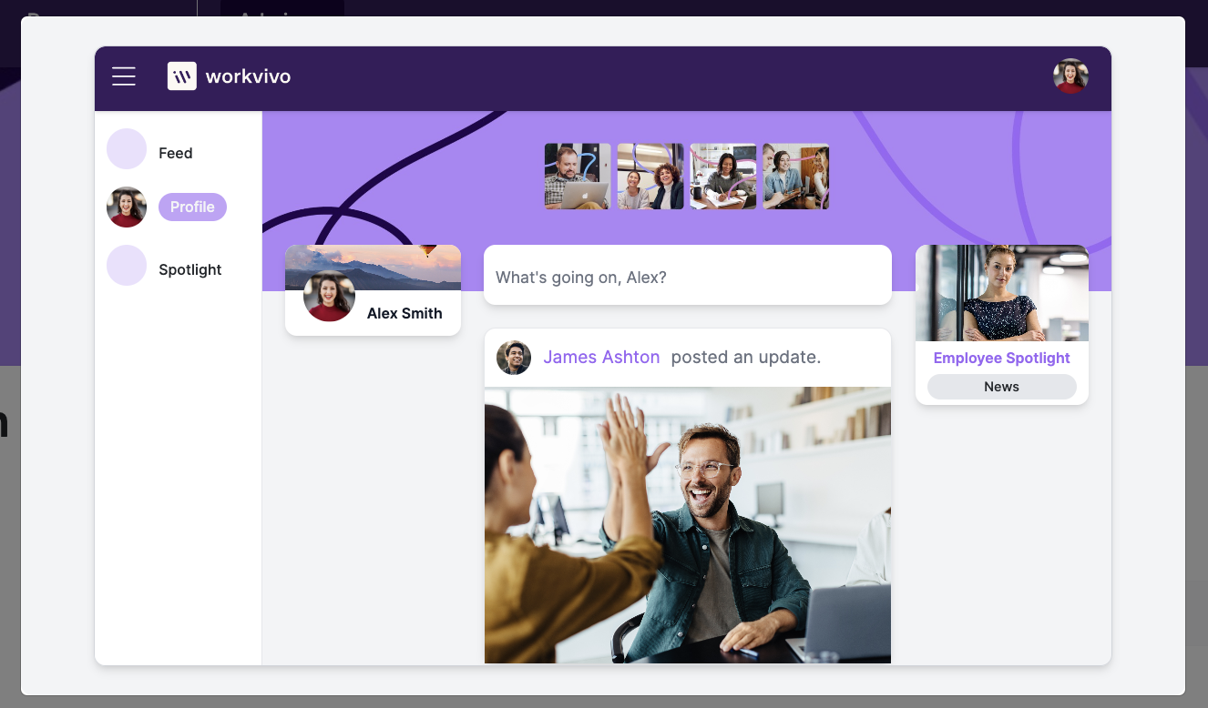Click the Alex Smith name on the card
The height and width of the screenshot is (708, 1208).
(404, 313)
